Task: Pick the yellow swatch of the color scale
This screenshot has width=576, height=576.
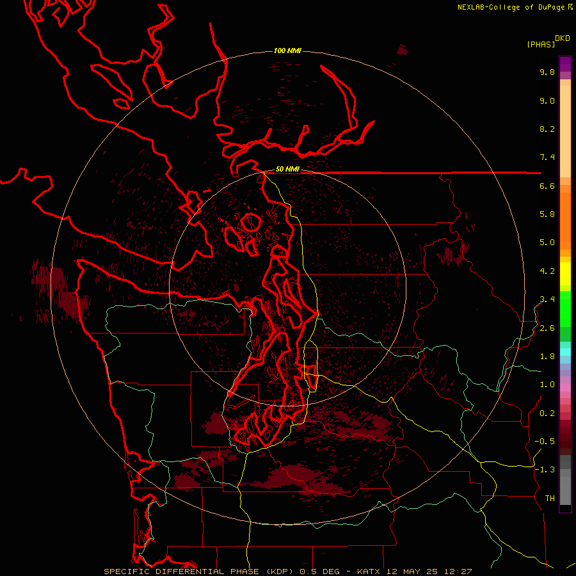Action: (x=565, y=274)
